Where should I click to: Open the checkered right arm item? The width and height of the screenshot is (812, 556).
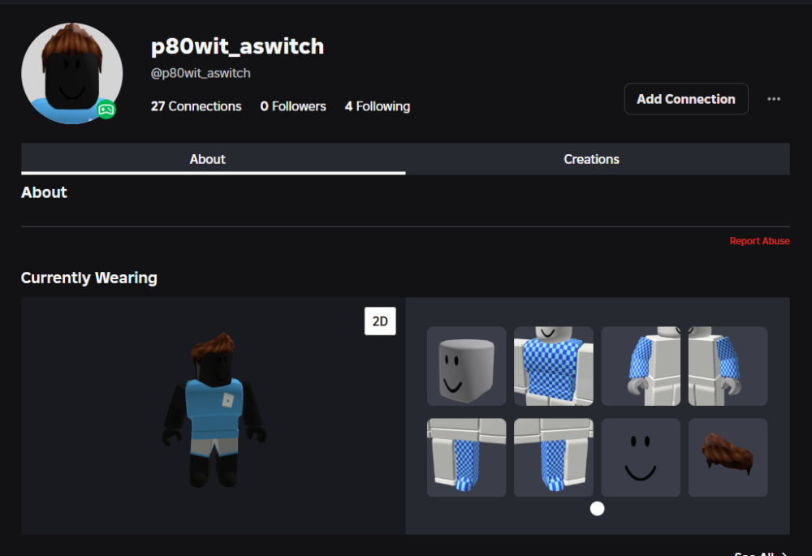tap(641, 366)
